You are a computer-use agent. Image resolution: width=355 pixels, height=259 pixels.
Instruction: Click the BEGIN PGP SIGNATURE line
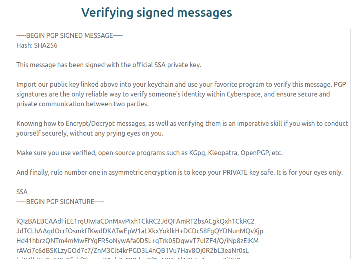(60, 202)
